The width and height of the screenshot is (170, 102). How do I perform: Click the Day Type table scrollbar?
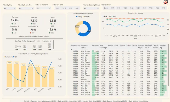(x=54, y=44)
